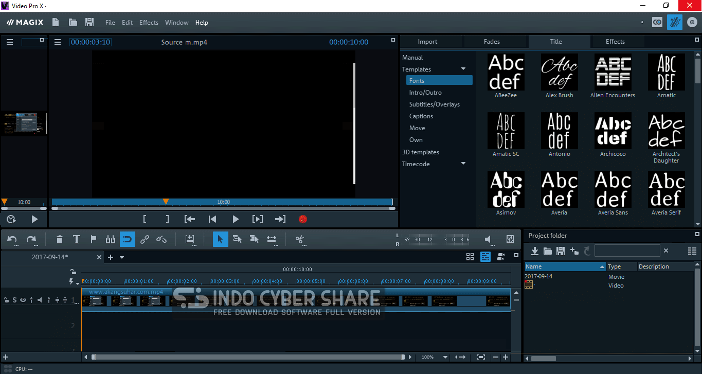This screenshot has width=702, height=374.
Task: Open the File menu
Action: (110, 22)
